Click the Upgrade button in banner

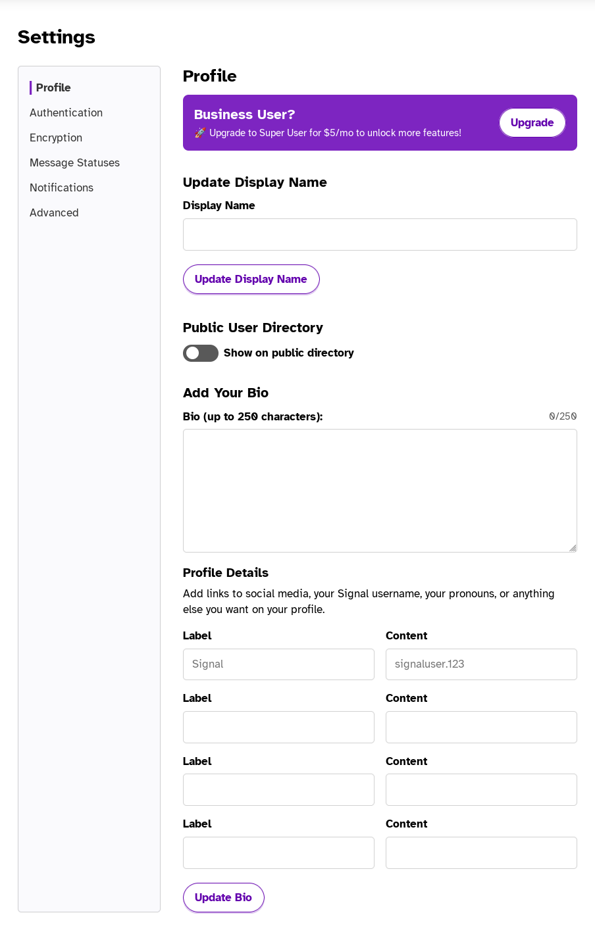click(x=532, y=123)
